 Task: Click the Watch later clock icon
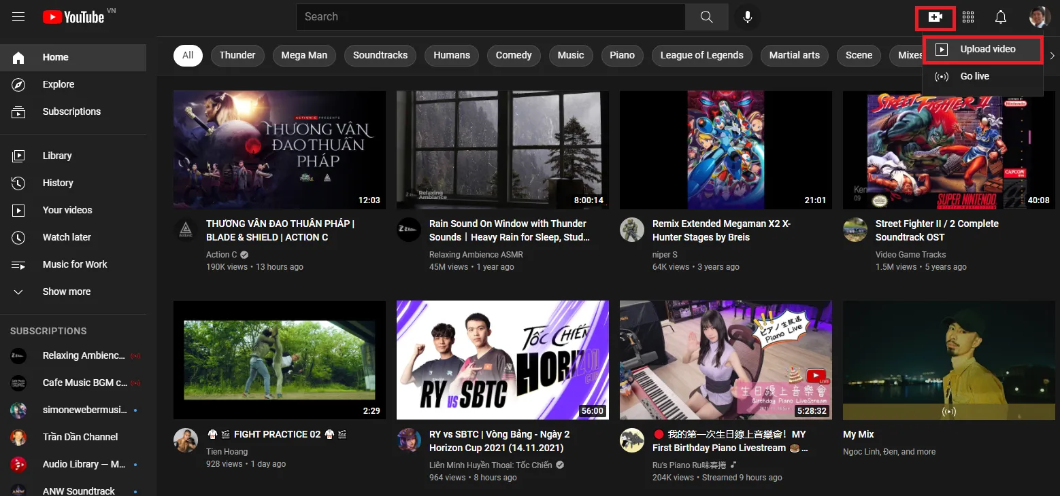click(18, 237)
